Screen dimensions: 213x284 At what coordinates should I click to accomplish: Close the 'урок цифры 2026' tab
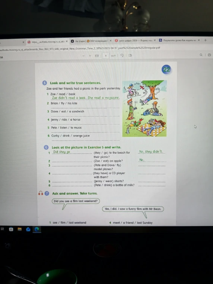click(155, 41)
